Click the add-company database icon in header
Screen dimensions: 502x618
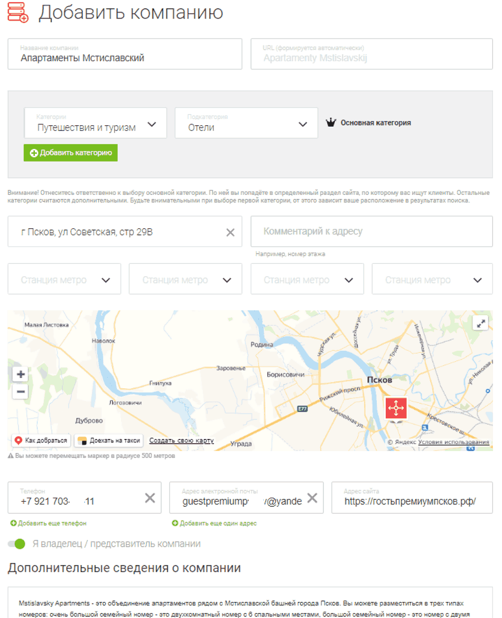(x=18, y=12)
